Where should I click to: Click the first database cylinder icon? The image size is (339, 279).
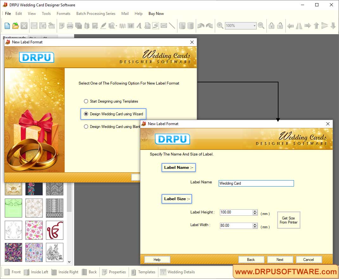pyautogui.click(x=182, y=26)
